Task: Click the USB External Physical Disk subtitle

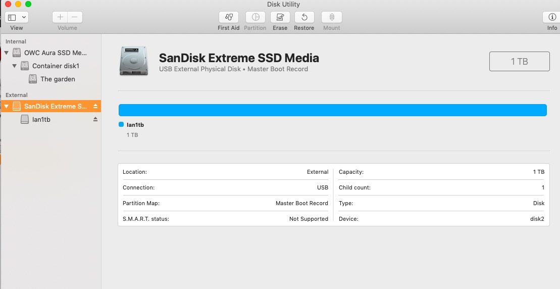Action: pyautogui.click(x=233, y=69)
